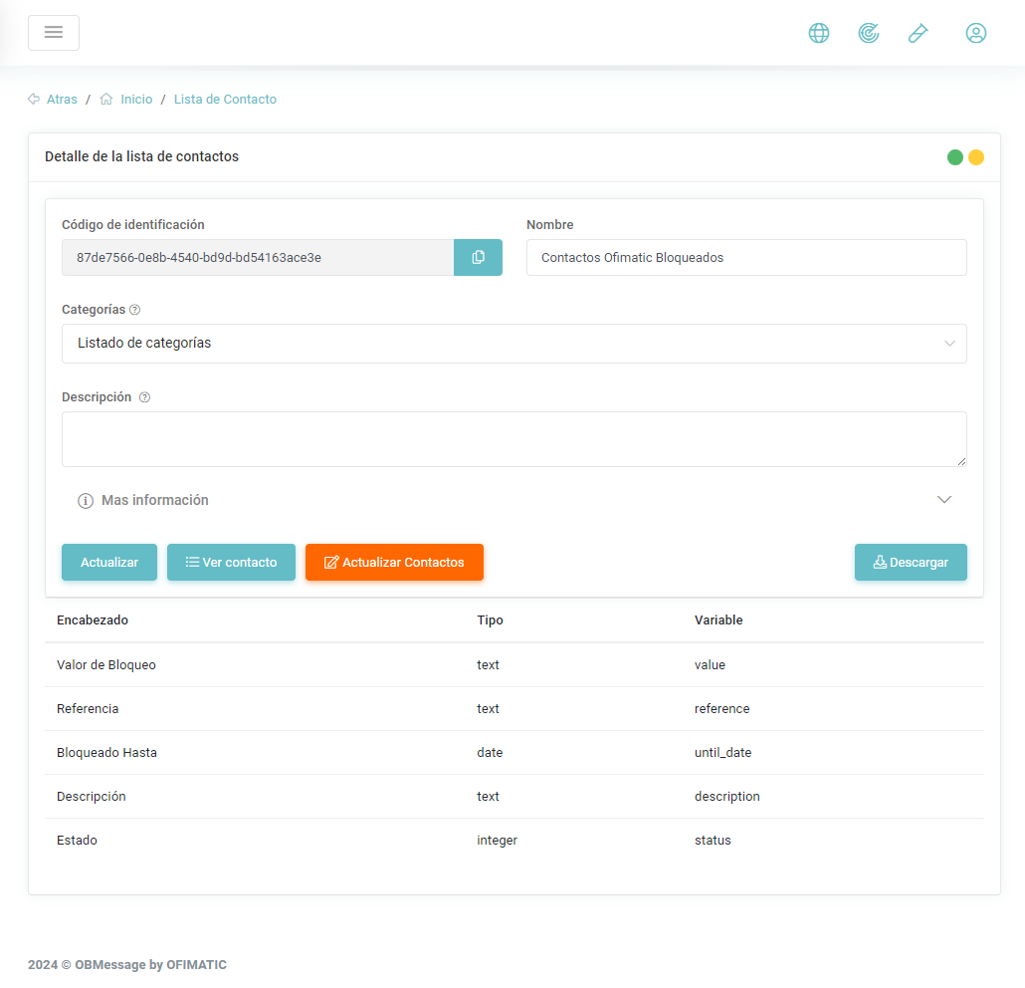Open the hamburger sidebar menu
The width and height of the screenshot is (1025, 988).
pyautogui.click(x=54, y=33)
